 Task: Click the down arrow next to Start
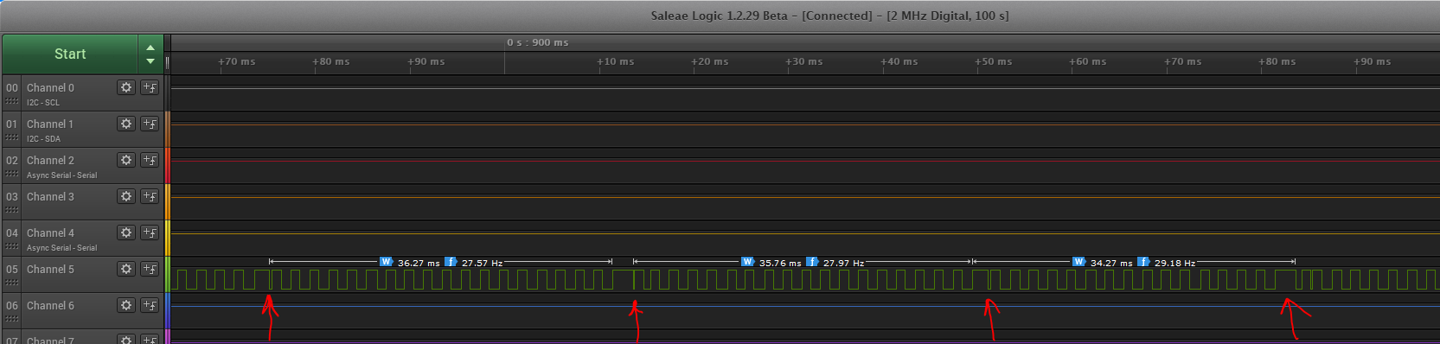[150, 61]
